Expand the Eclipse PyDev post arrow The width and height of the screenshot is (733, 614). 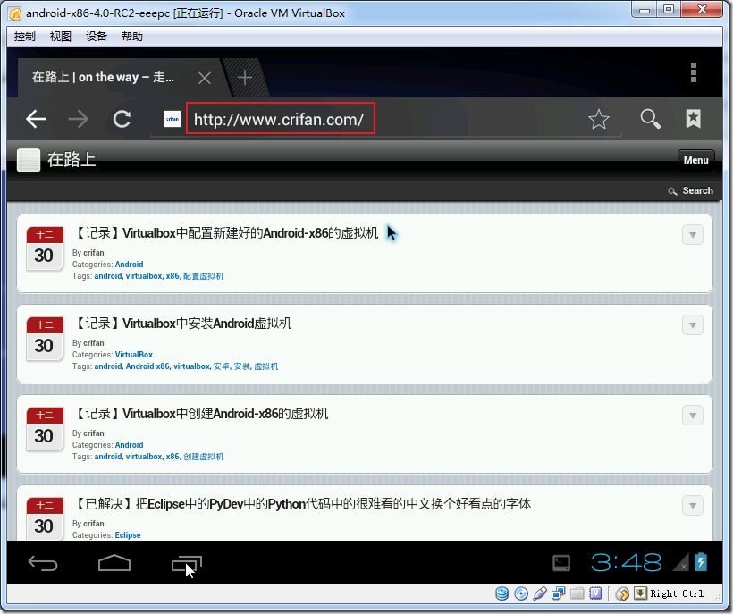(x=693, y=505)
